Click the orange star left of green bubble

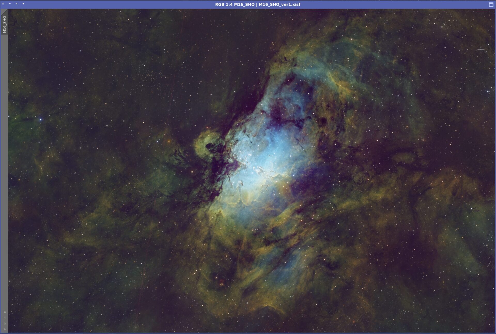[169, 141]
